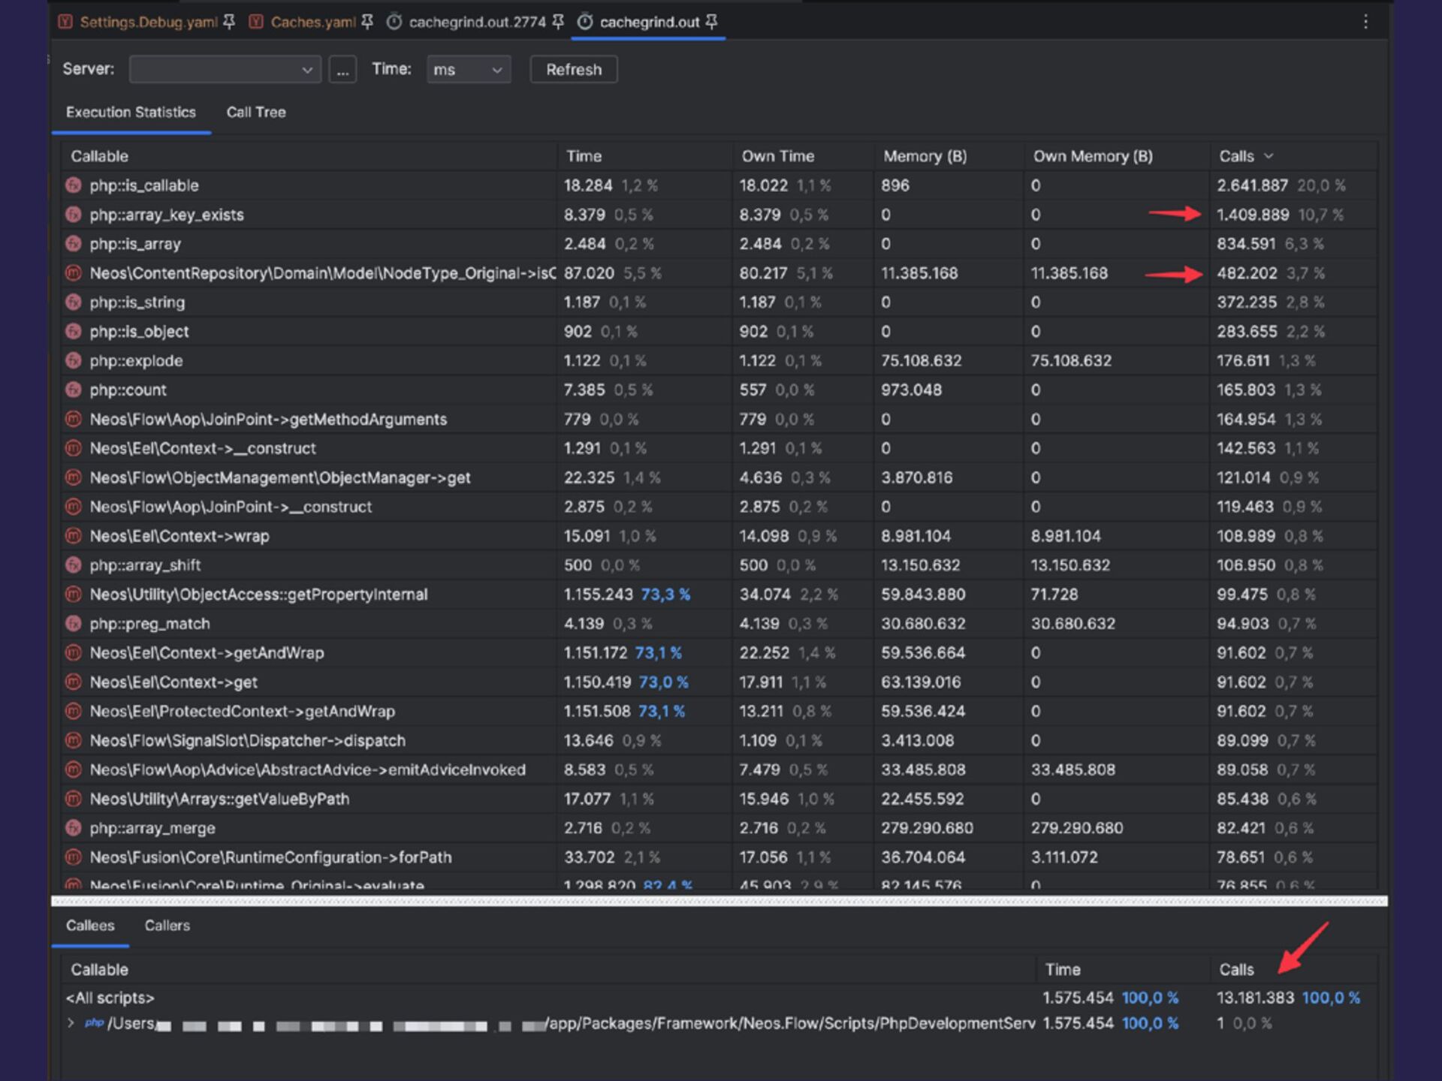Screen dimensions: 1442x1081
Task: Open the editor tabs more-options menu
Action: pos(1365,23)
